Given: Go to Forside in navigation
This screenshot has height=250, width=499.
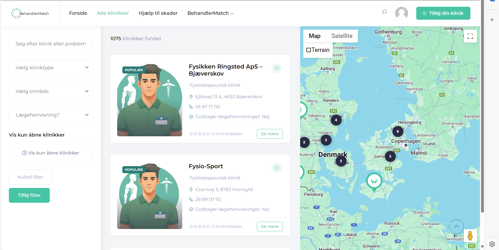Looking at the screenshot, I should [78, 13].
